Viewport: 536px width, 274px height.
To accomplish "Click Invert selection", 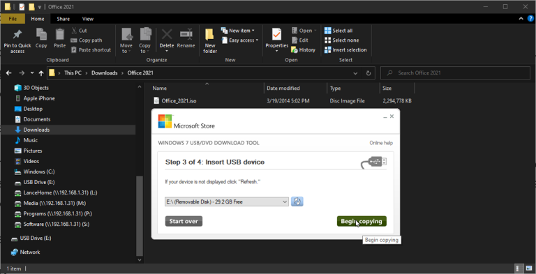I will click(x=345, y=50).
